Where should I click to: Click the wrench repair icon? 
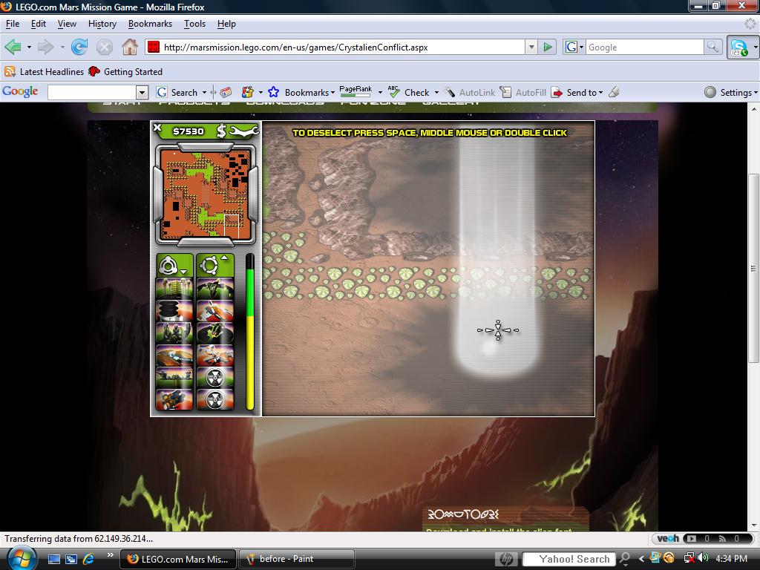click(243, 131)
